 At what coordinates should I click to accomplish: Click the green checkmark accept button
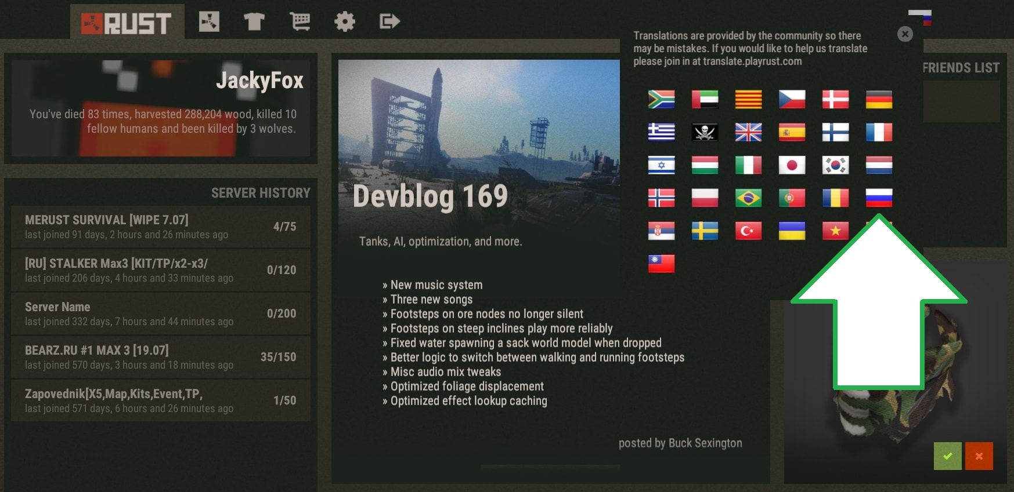point(948,456)
